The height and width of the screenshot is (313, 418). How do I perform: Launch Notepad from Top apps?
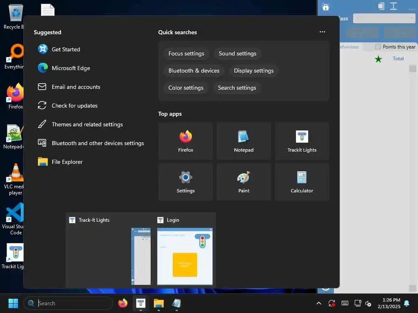244,141
